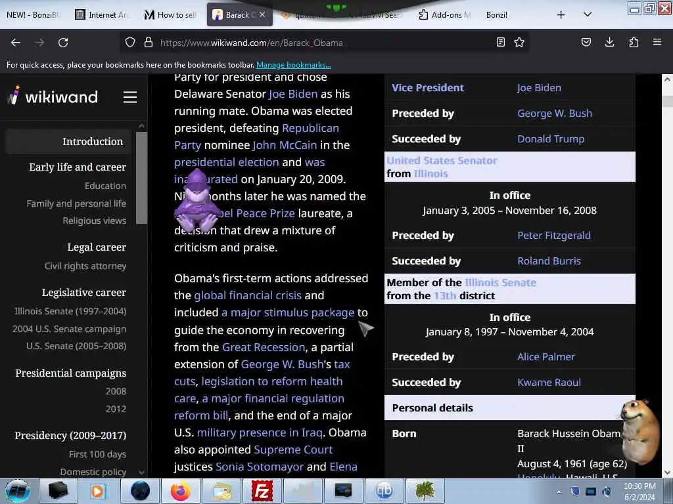Viewport: 673px width, 504px height.
Task: Open the global financial crisis link
Action: tap(248, 296)
